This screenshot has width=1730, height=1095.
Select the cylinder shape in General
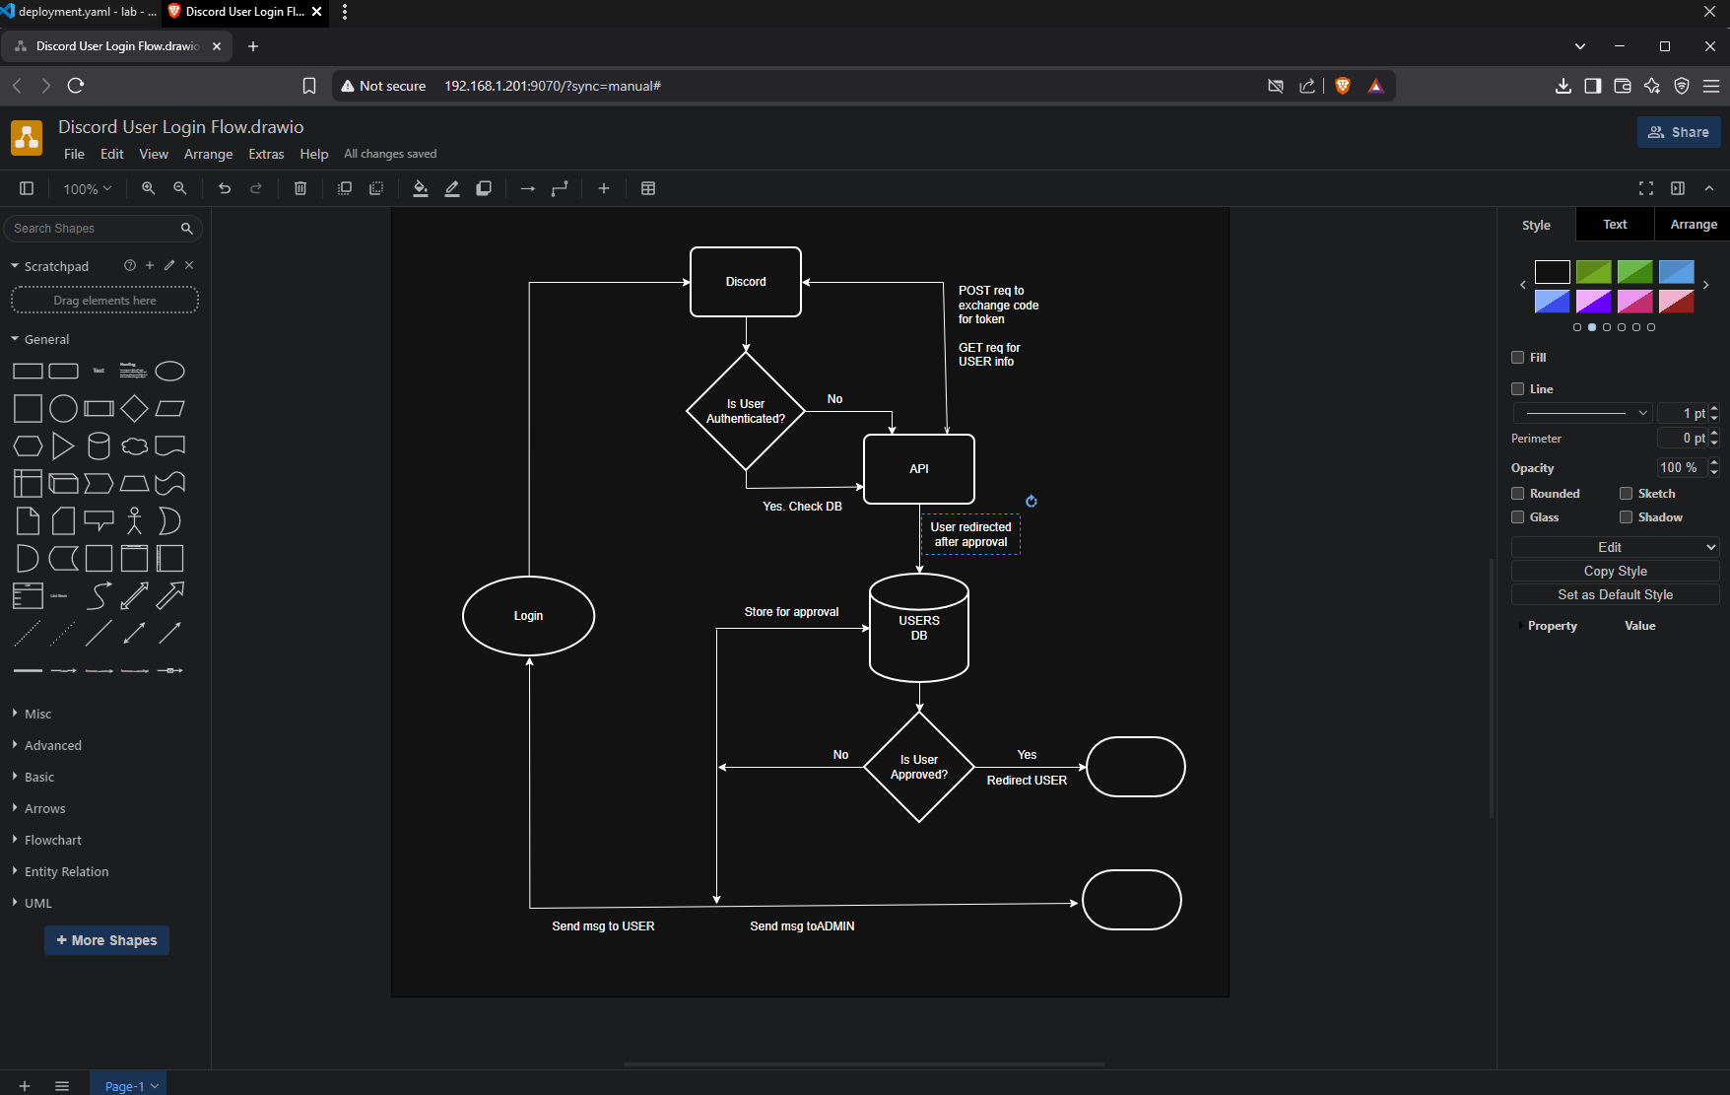99,445
